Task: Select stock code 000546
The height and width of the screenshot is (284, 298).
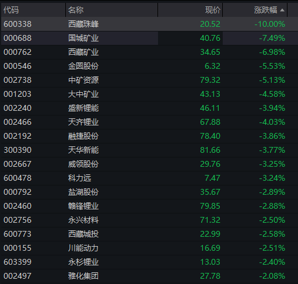Action: pyautogui.click(x=17, y=66)
